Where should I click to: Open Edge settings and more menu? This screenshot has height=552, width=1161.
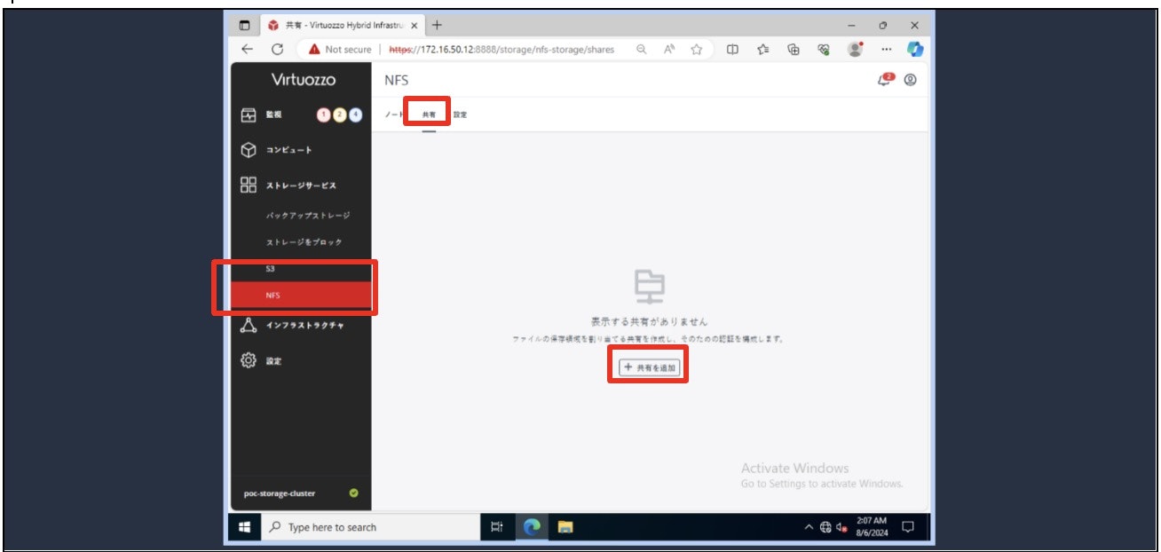886,50
